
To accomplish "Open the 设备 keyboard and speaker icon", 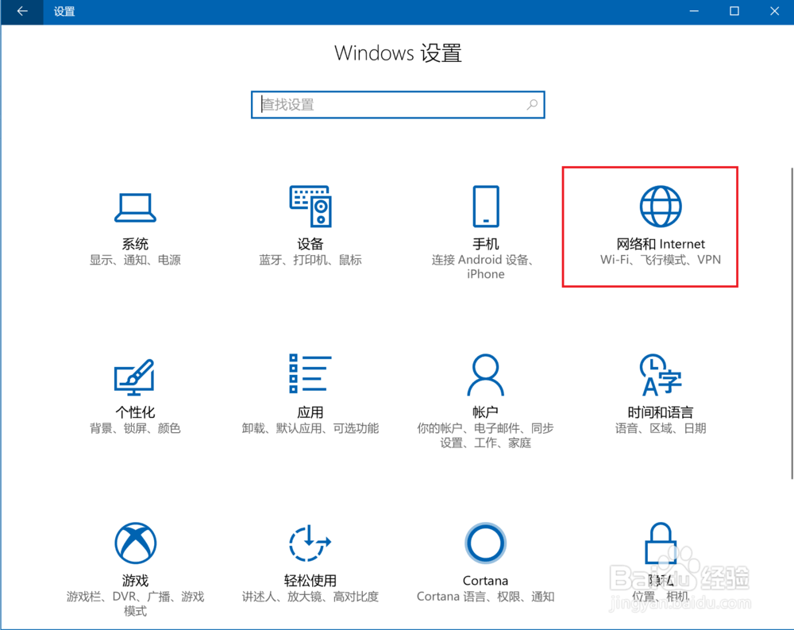I will point(310,206).
